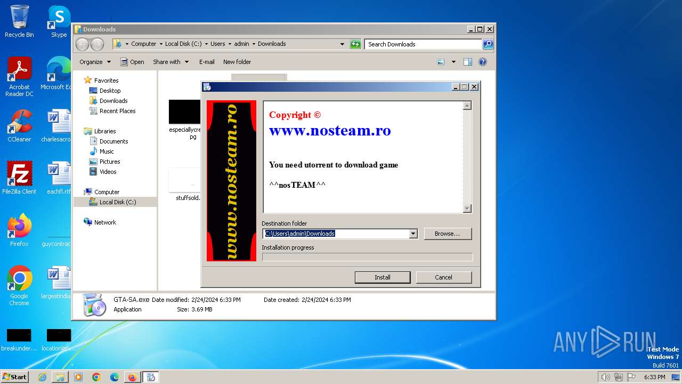
Task: Go back in Downloads Explorer window
Action: (83, 44)
